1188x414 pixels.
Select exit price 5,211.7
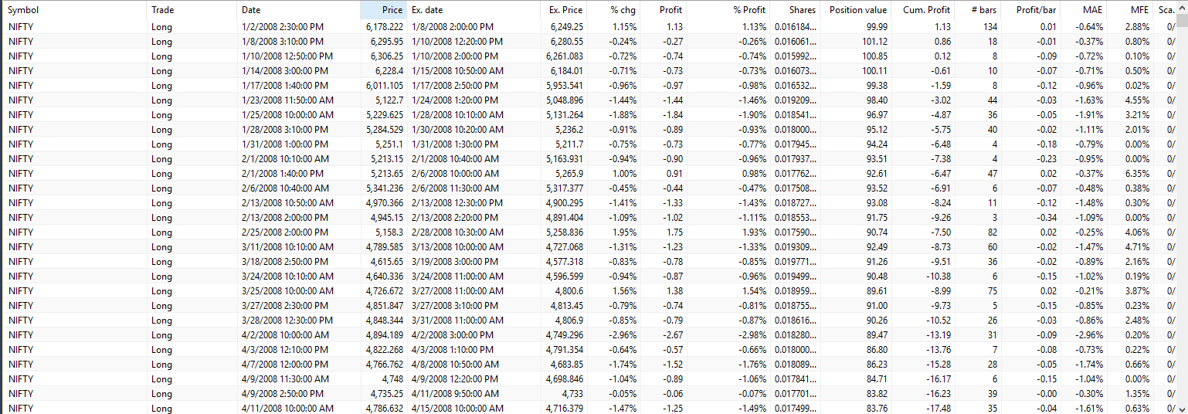(569, 144)
